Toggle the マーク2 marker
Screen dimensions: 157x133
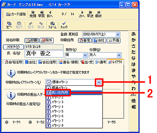(x=30, y=122)
